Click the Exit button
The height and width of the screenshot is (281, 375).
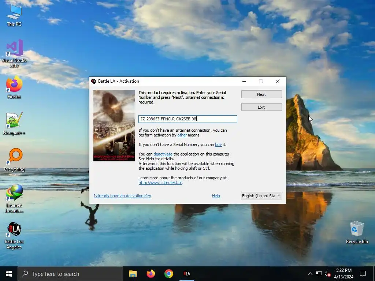point(261,107)
